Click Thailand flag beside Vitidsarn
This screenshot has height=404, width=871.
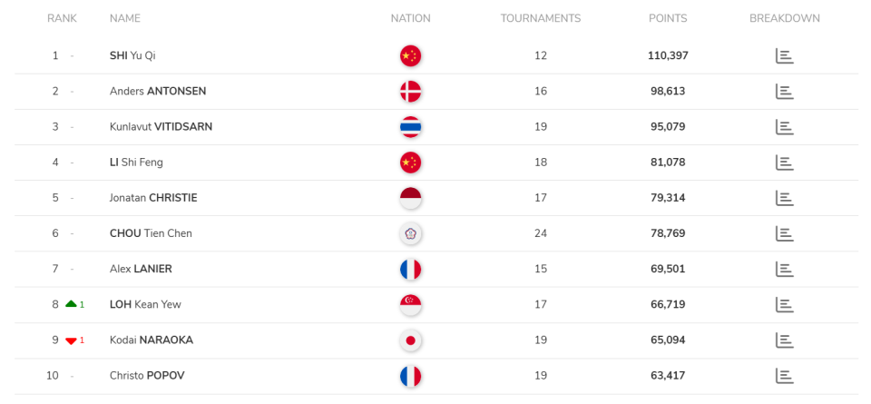[x=410, y=127]
